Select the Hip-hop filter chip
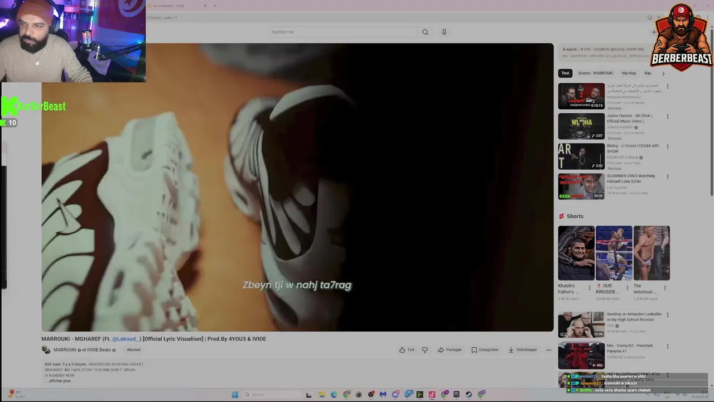Image resolution: width=714 pixels, height=402 pixels. coord(629,73)
